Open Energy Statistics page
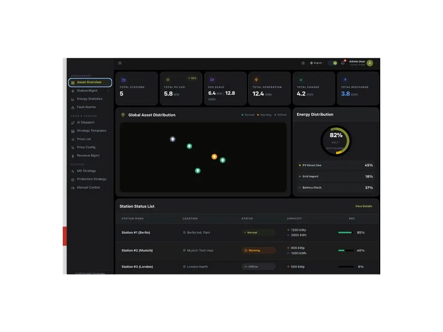 (90, 99)
